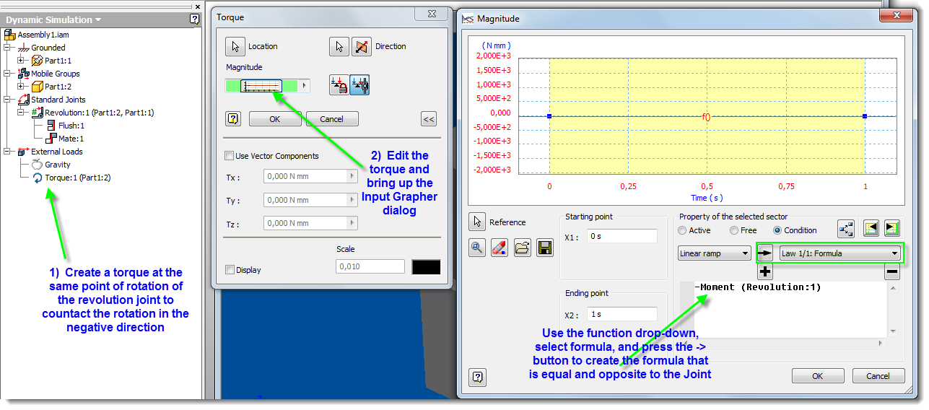
Task: Open help in the Magnitude dialog
Action: [x=476, y=376]
